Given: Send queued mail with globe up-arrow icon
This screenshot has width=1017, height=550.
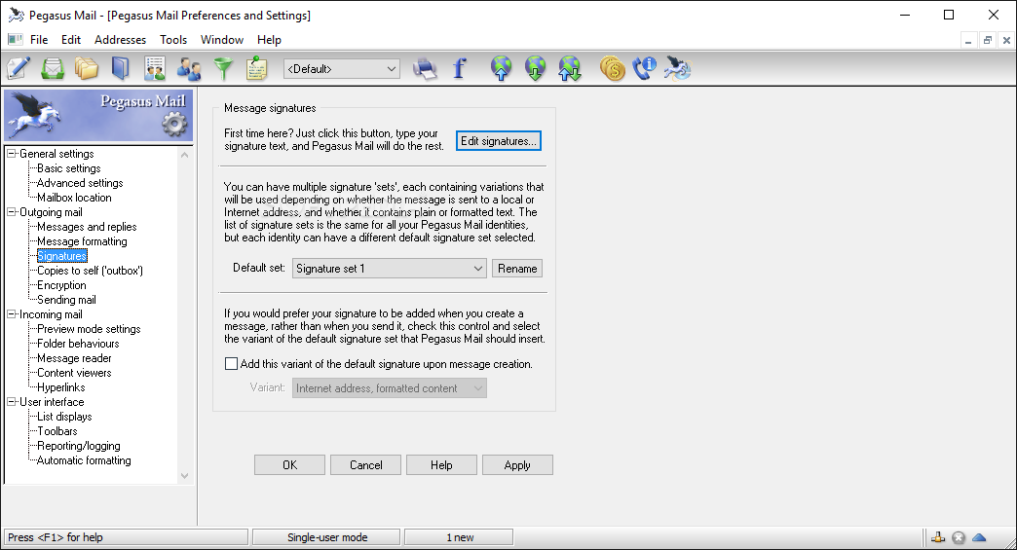Looking at the screenshot, I should pyautogui.click(x=502, y=68).
